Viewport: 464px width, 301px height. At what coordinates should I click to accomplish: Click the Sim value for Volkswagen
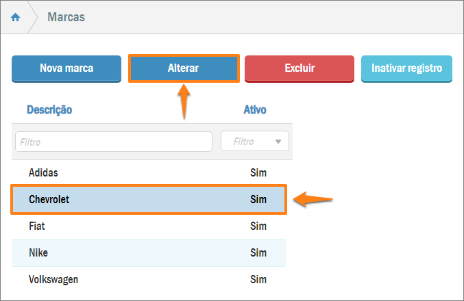click(x=258, y=279)
